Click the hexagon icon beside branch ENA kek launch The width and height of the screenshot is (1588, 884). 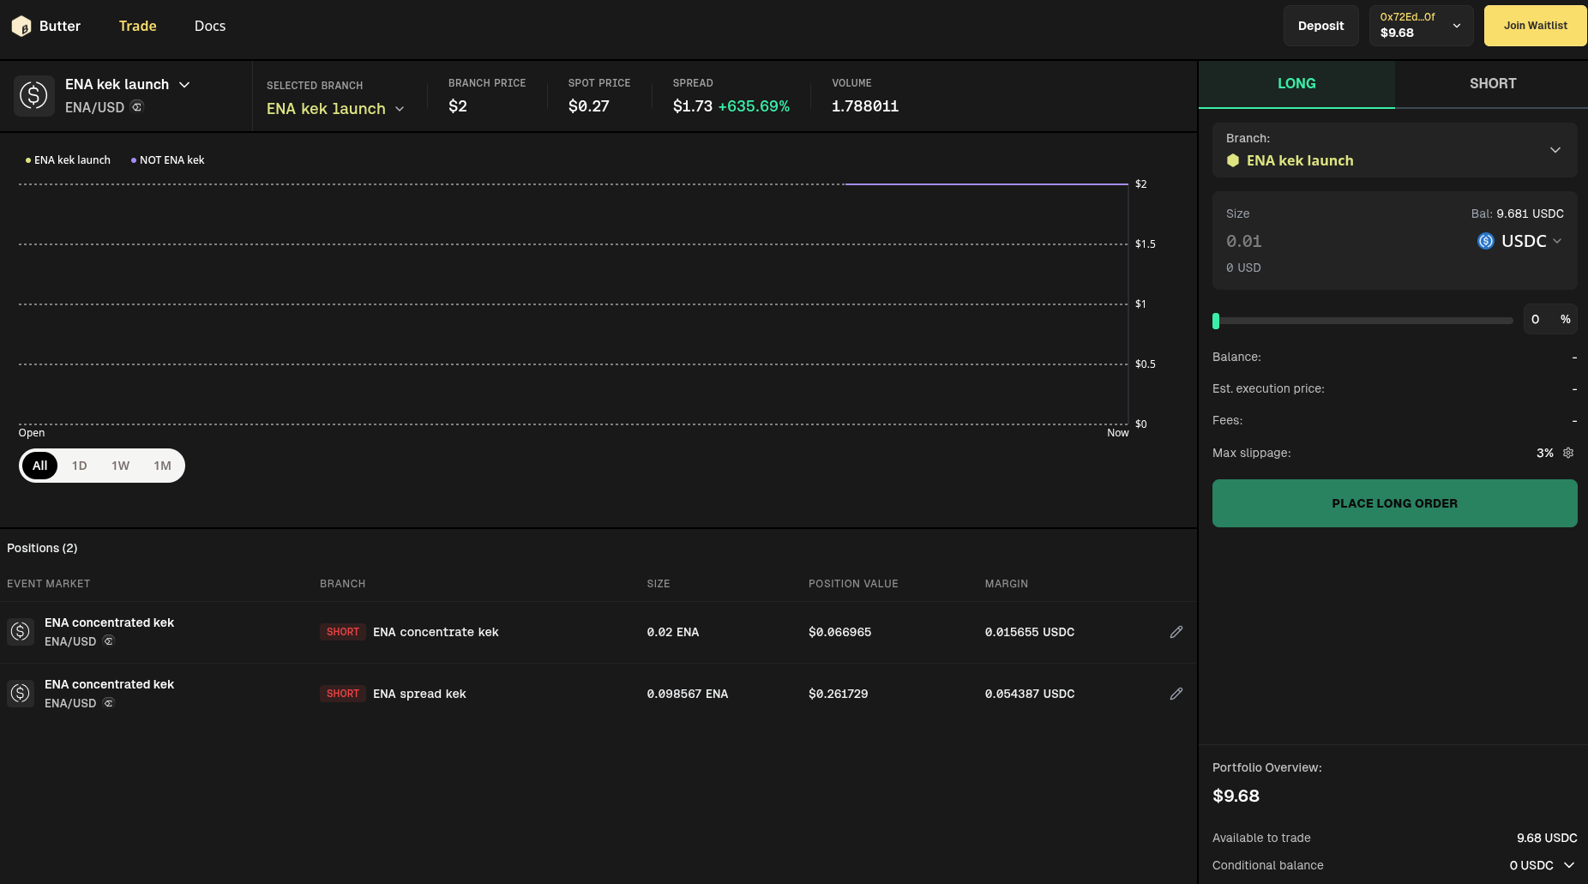point(1233,160)
